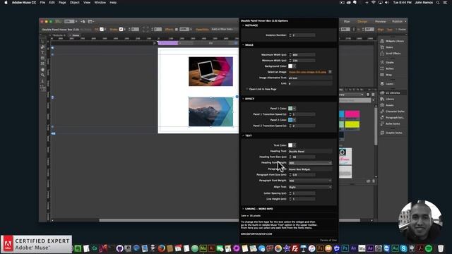The height and width of the screenshot is (254, 452).
Task: Open the Graphic Styles panel
Action: pyautogui.click(x=391, y=133)
